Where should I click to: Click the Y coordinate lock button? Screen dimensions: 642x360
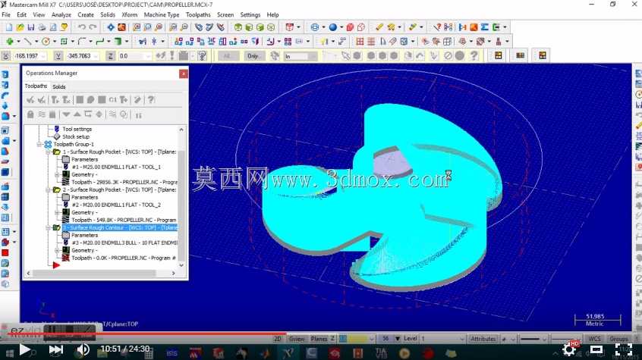pyautogui.click(x=58, y=56)
